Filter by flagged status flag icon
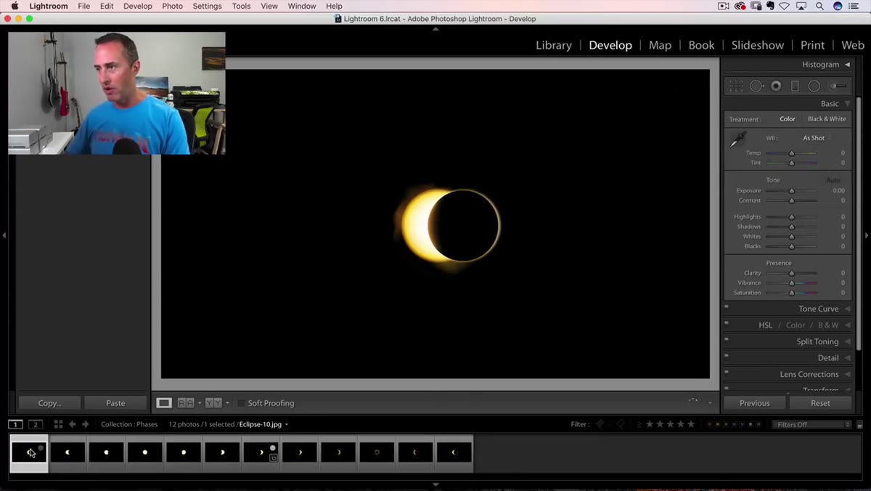This screenshot has height=491, width=871. [x=600, y=424]
